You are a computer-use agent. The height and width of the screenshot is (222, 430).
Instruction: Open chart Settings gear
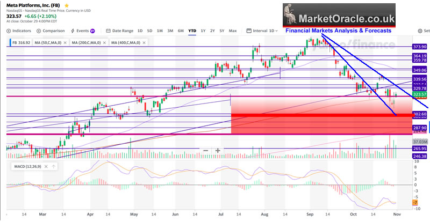[x=420, y=31]
